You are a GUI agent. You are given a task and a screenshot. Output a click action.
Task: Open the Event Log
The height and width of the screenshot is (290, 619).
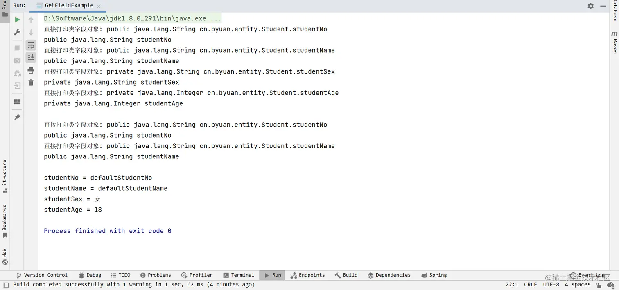coord(587,275)
